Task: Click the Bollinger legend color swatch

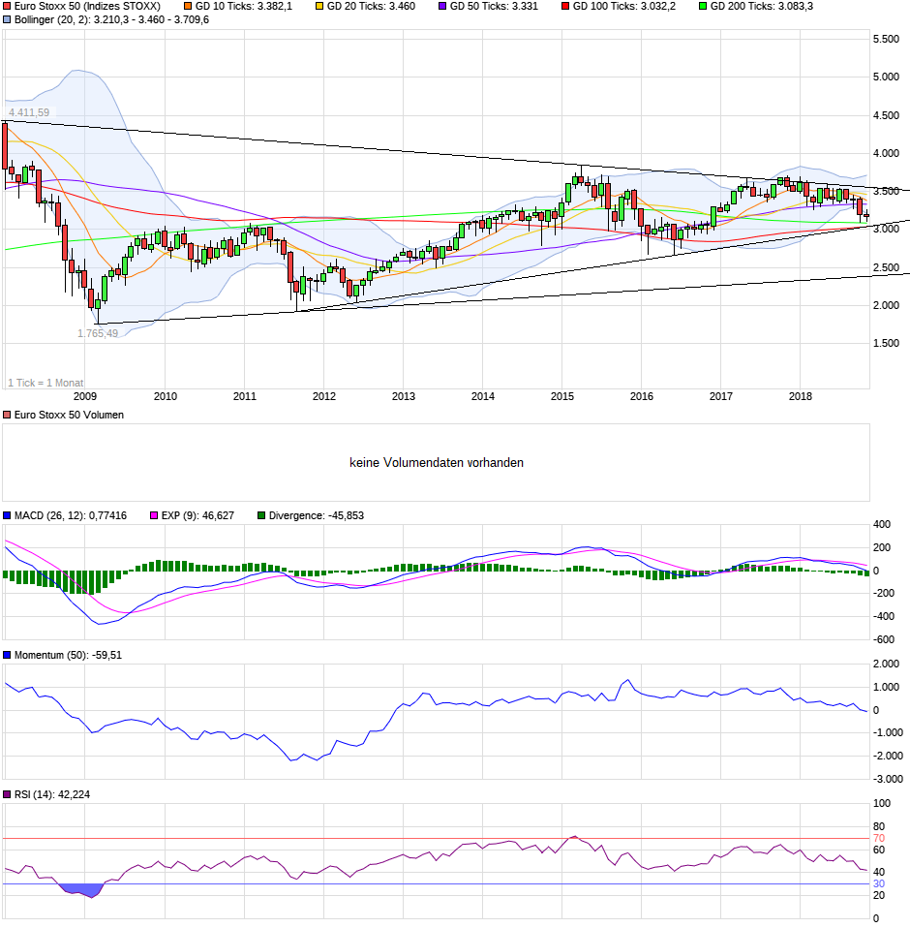Action: coord(7,20)
